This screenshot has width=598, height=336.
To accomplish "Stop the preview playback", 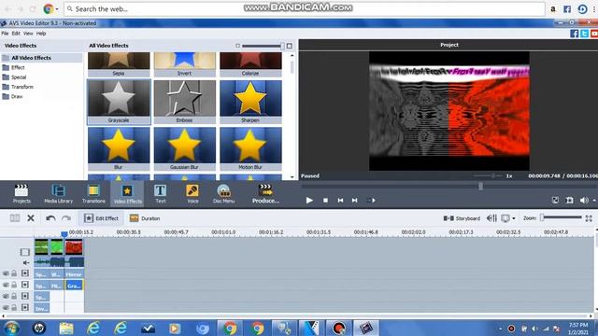I will pyautogui.click(x=325, y=200).
